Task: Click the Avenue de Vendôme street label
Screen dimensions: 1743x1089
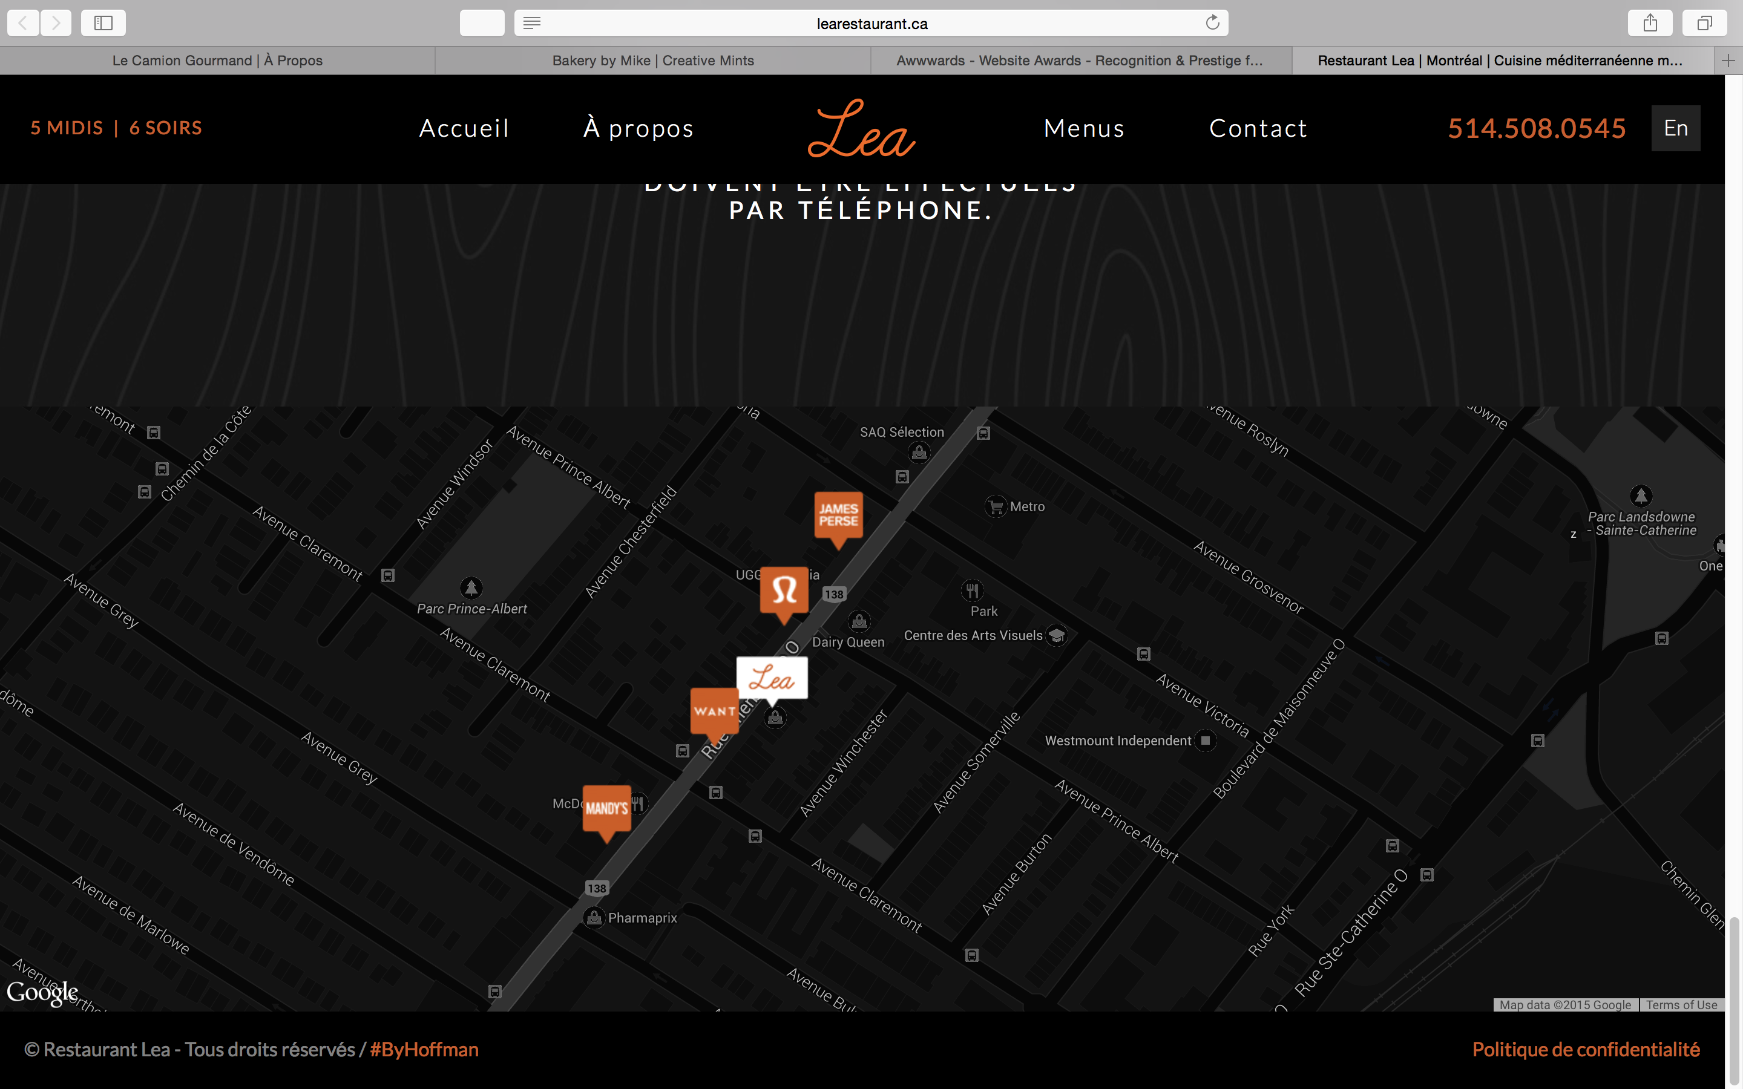Action: click(x=234, y=844)
